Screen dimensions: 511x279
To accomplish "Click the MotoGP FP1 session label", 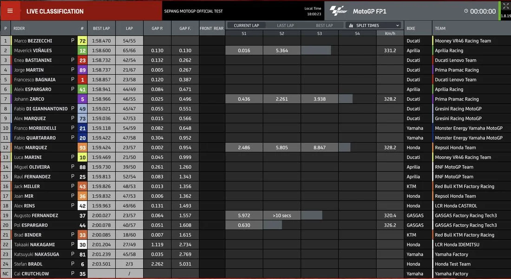I will tap(370, 11).
